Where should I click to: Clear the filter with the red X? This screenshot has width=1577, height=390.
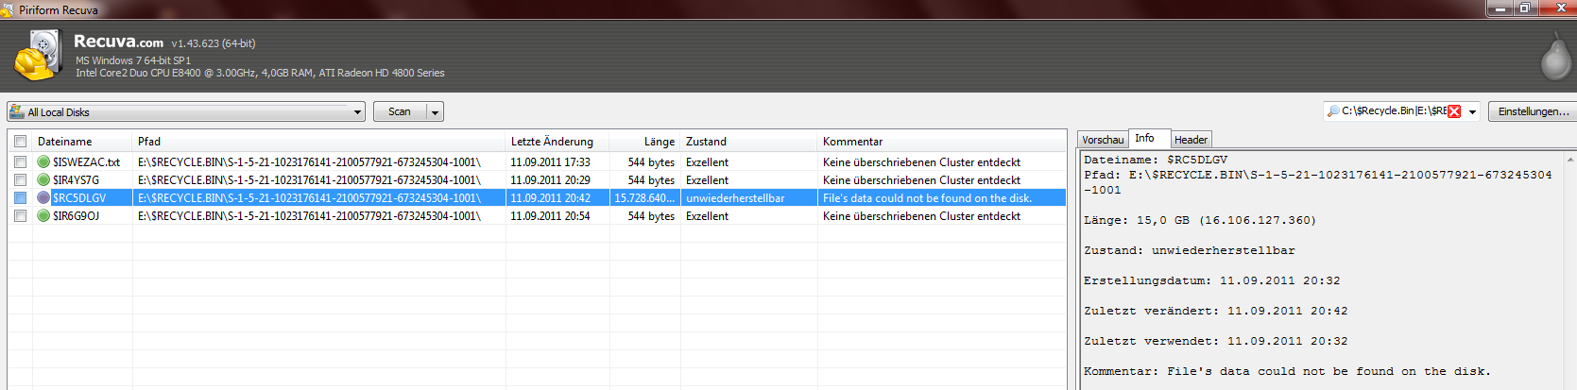[1454, 111]
